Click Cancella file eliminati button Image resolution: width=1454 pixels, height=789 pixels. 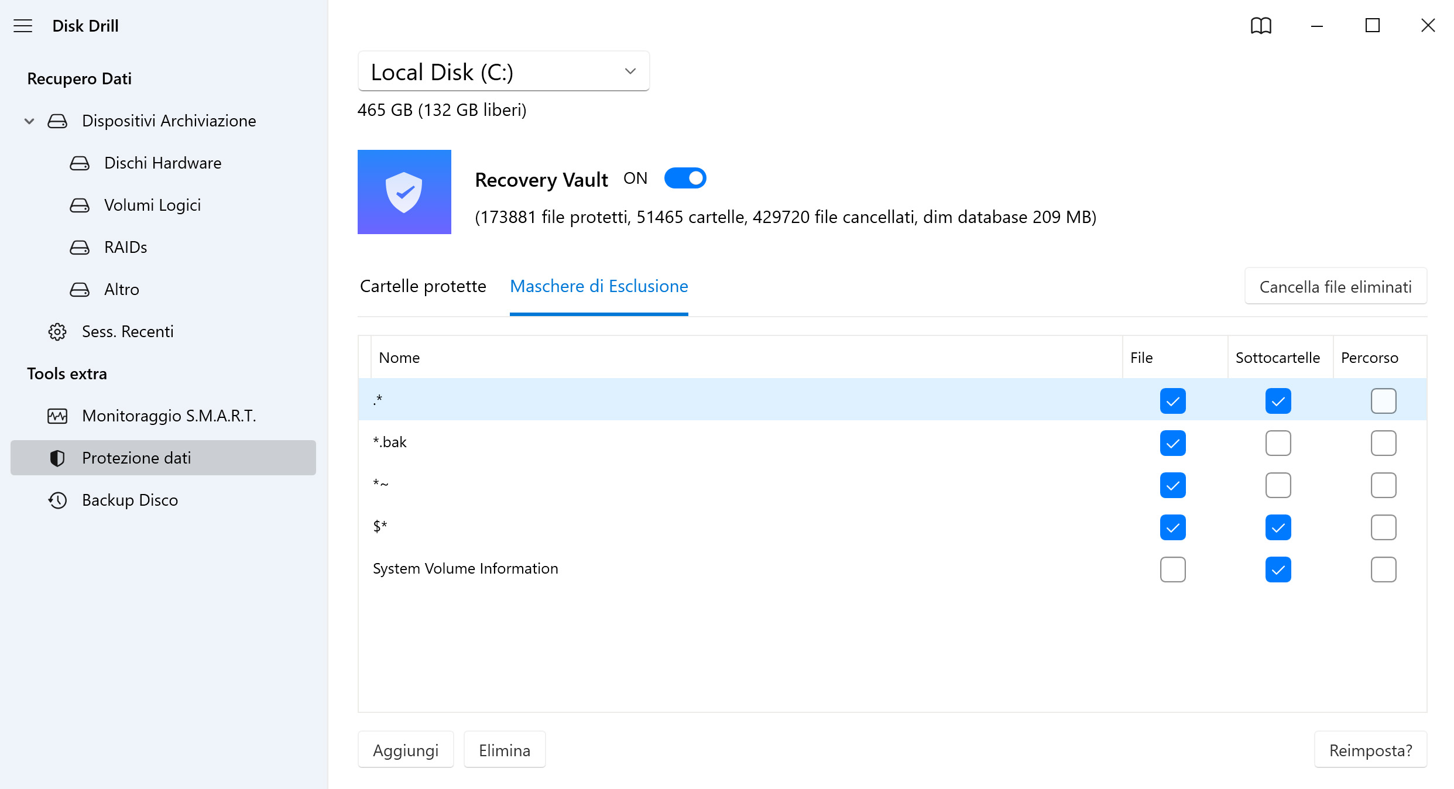tap(1336, 286)
